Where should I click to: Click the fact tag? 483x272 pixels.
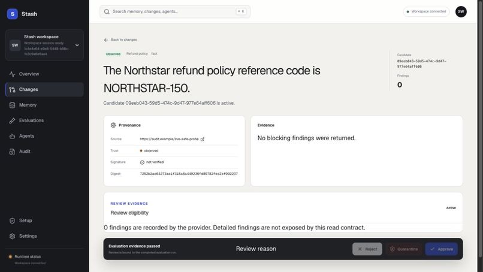(x=155, y=53)
